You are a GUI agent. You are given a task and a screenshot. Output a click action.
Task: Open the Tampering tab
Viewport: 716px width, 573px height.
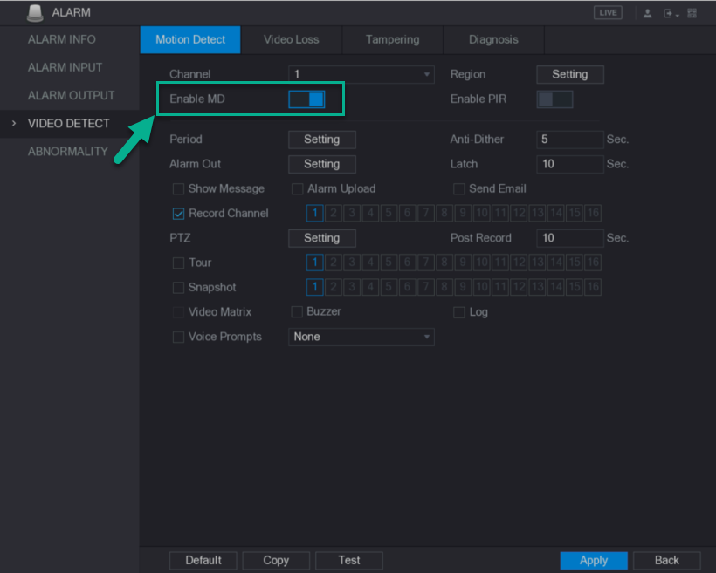click(392, 39)
